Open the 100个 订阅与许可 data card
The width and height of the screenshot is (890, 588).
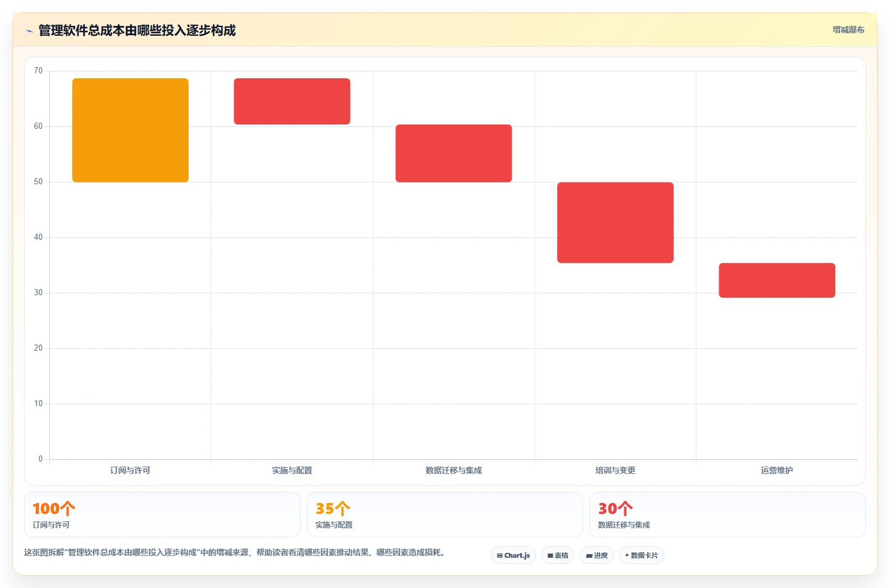click(x=162, y=515)
